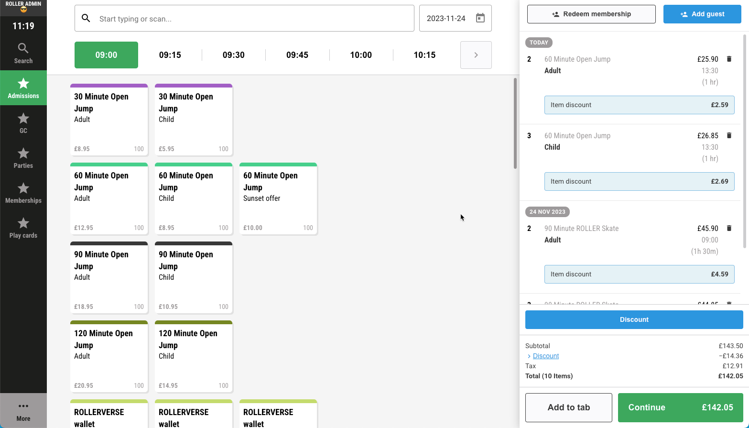Image resolution: width=749 pixels, height=428 pixels.
Task: Add 30 Minute Open Jump Child
Action: tap(194, 120)
